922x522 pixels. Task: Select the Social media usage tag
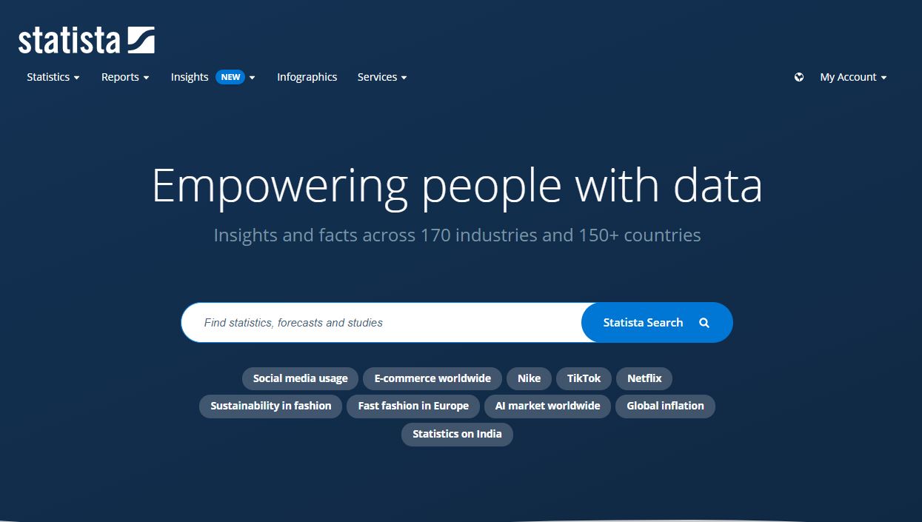coord(300,378)
